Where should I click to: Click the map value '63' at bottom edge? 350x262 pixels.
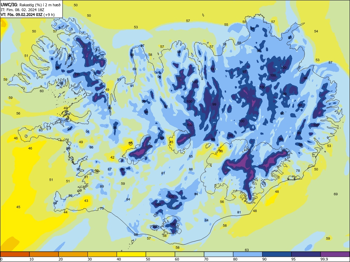[247, 250]
